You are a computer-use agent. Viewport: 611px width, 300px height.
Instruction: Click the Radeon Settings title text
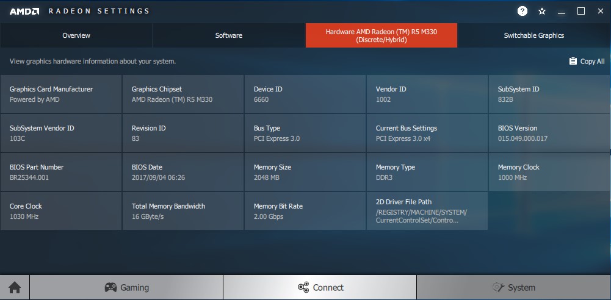pos(99,12)
